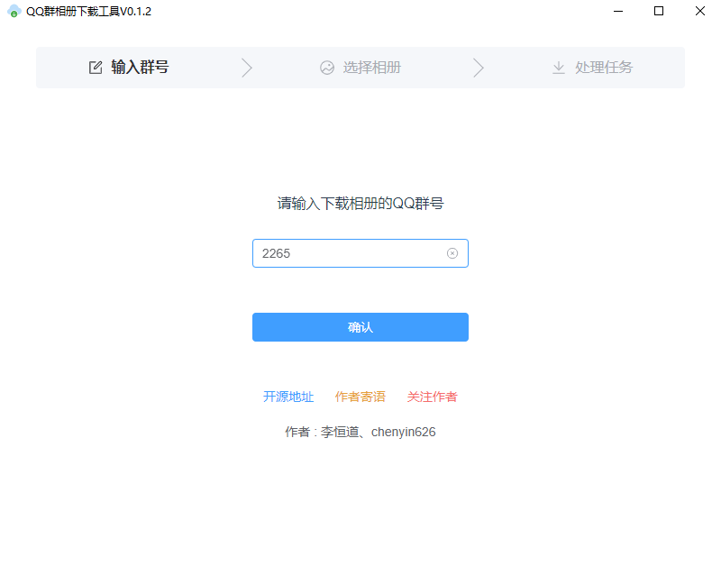Image resolution: width=721 pixels, height=566 pixels.
Task: Click the author credit text 李恒道、chenyin626
Action: 360,432
